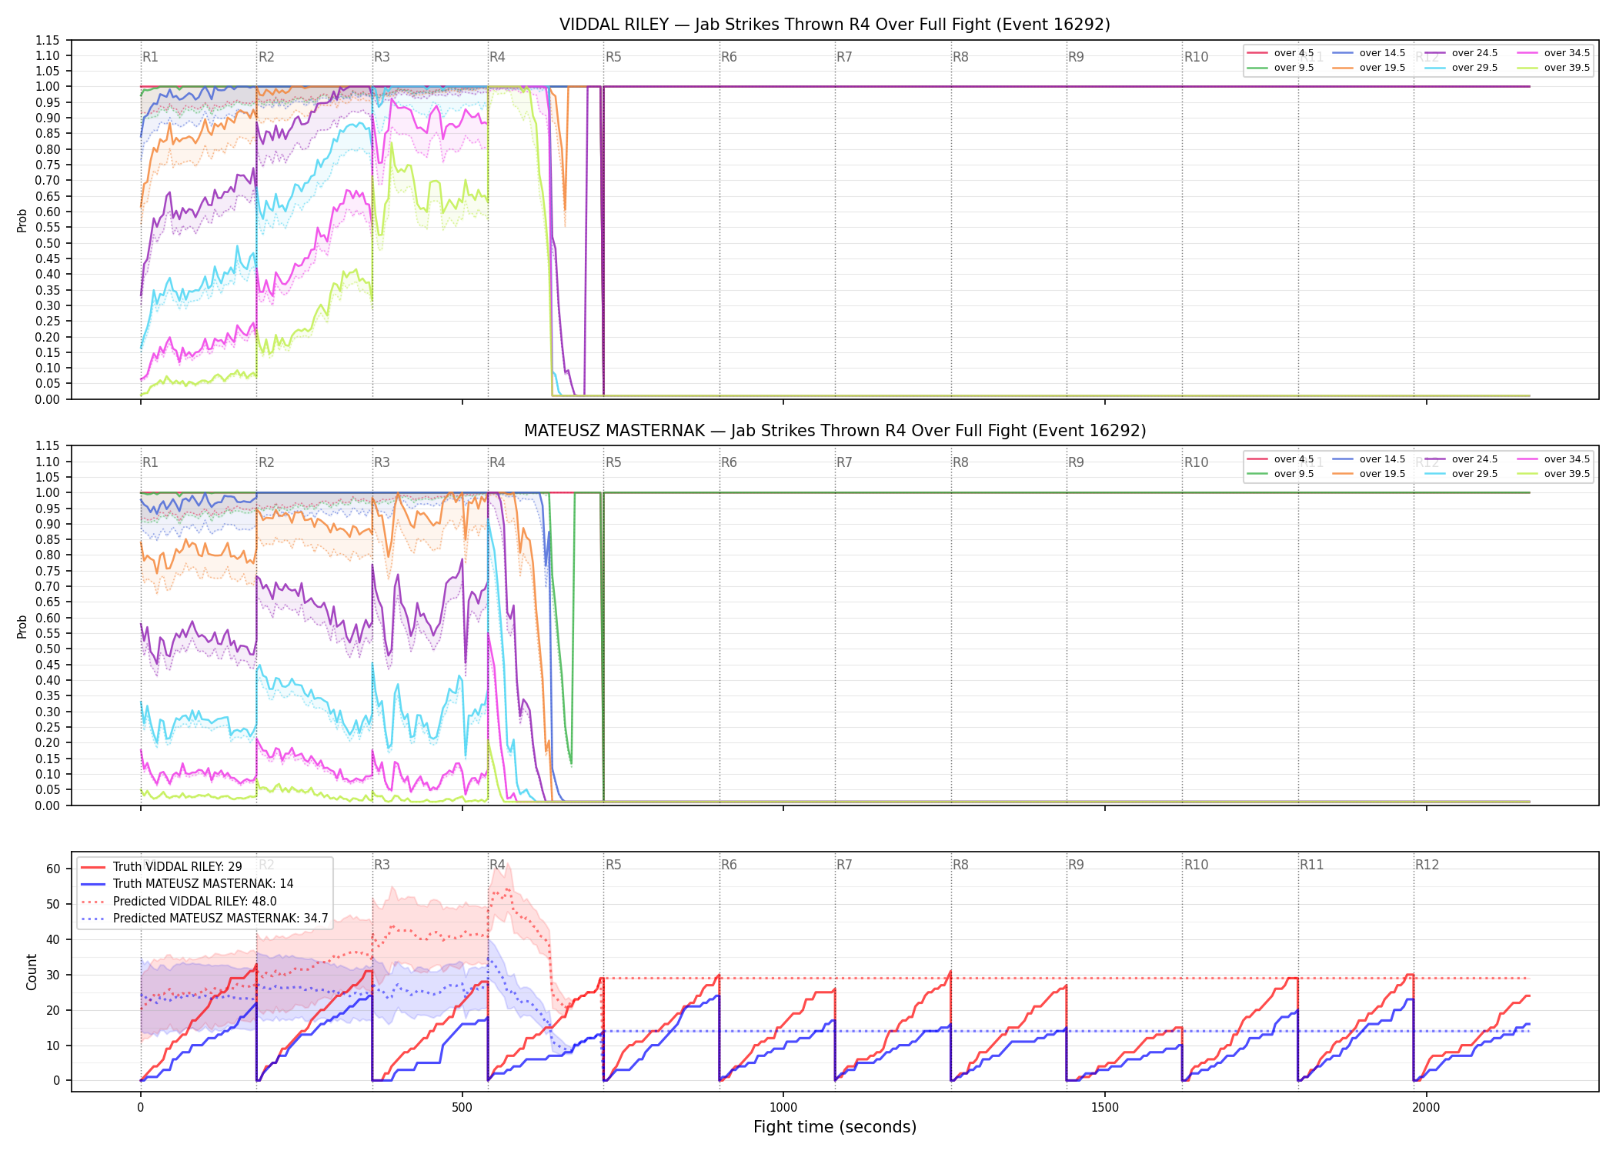Viewport: 1616px width, 1154px height.
Task: Click 'over 39.5' legend entry in the Riley chart
Action: 1554,68
